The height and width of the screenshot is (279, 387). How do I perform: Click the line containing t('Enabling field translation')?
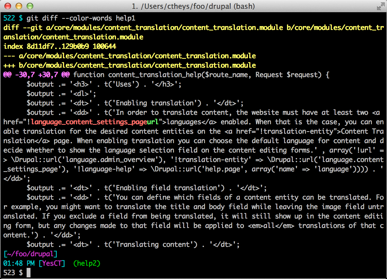point(146,188)
